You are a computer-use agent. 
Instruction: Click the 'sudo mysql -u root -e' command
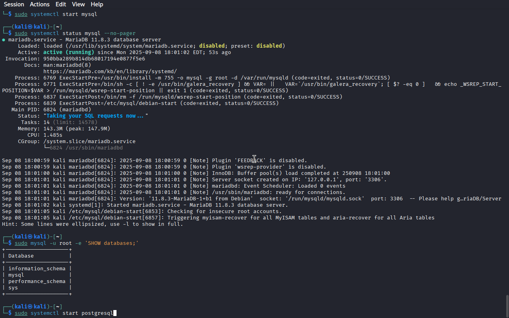pyautogui.click(x=77, y=243)
